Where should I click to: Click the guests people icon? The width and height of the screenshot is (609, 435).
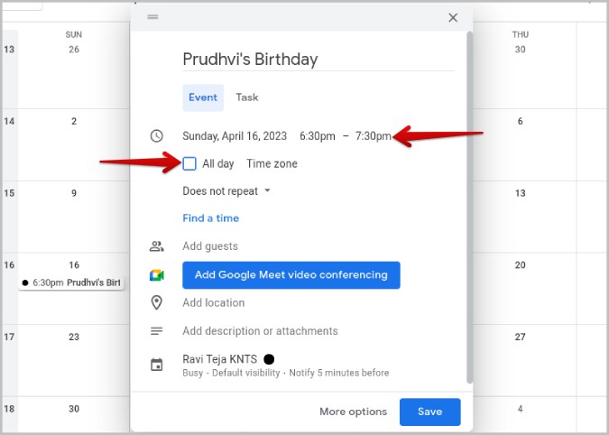(x=156, y=246)
